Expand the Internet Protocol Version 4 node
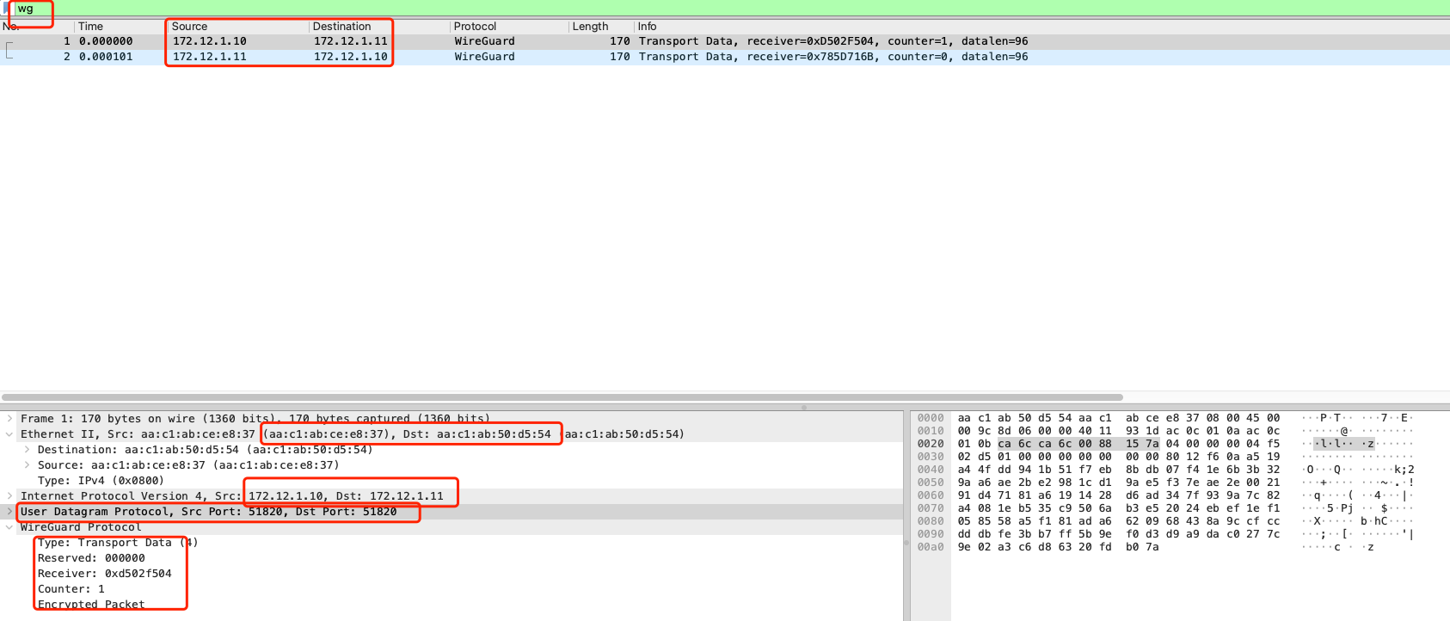Screen dimensions: 1450x621 9,496
